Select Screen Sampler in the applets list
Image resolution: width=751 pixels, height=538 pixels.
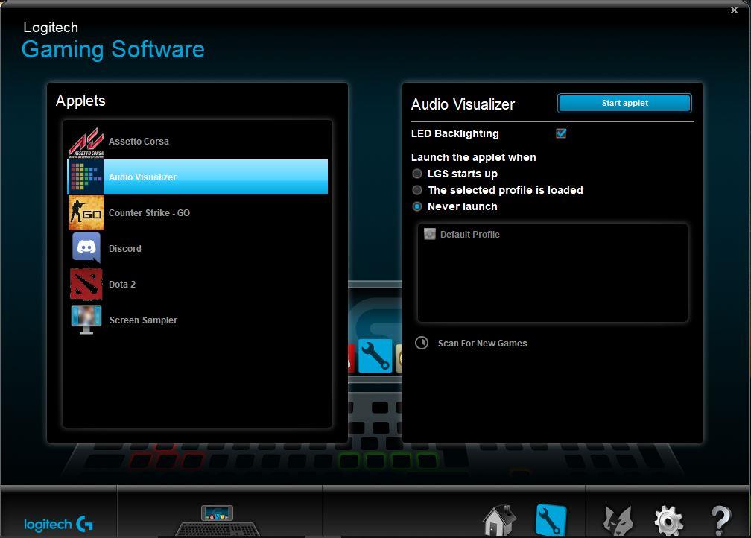(197, 320)
